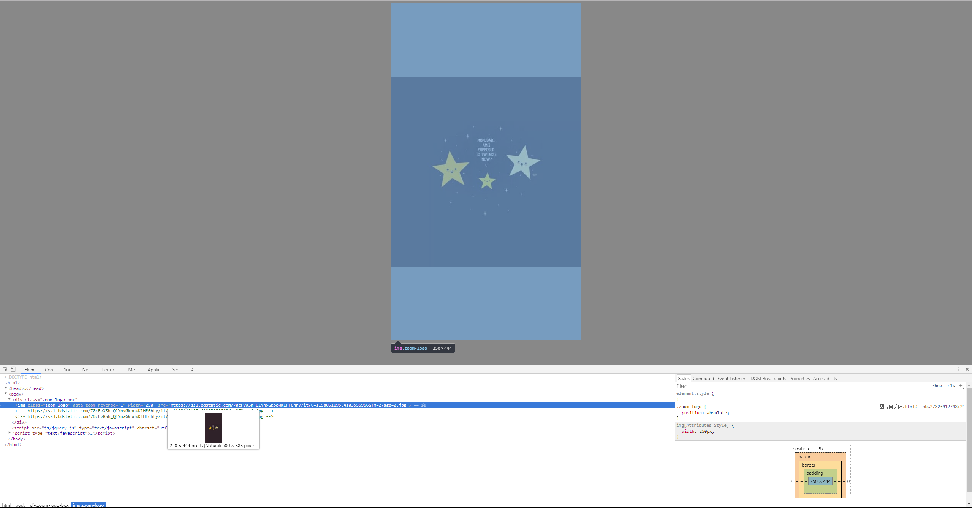Expand the inline script type text/javascript node
This screenshot has height=508, width=972.
(x=9, y=433)
